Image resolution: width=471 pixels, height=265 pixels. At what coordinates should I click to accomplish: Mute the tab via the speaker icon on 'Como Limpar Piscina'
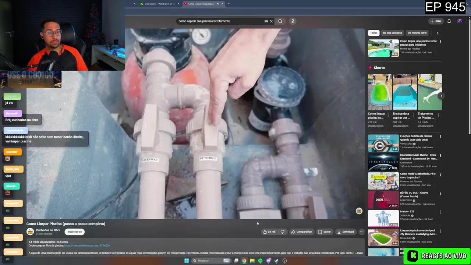click(217, 4)
